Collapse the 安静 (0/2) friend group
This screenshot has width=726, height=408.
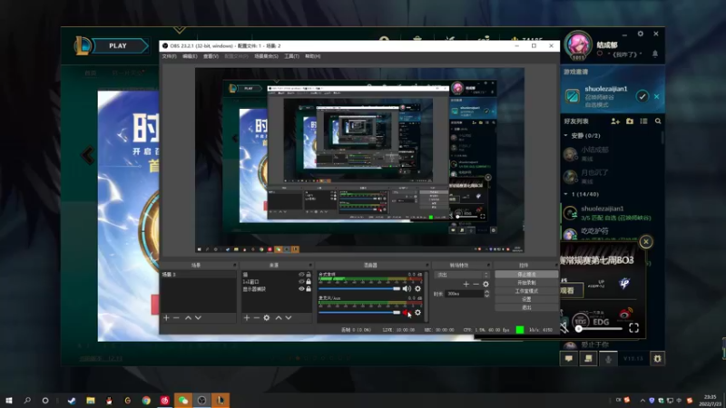(x=565, y=135)
